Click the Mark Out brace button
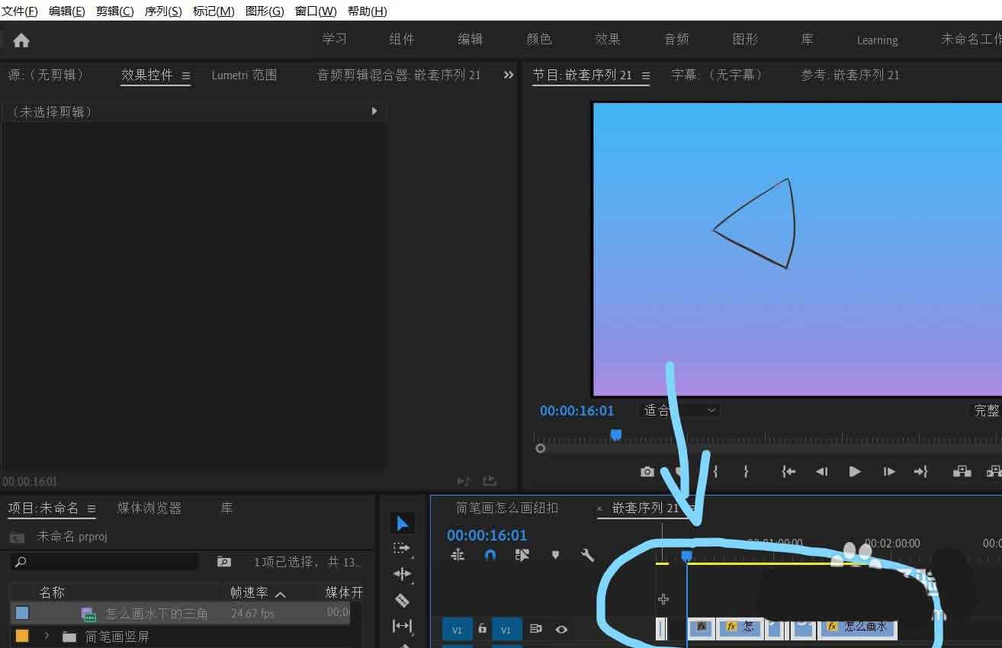The height and width of the screenshot is (648, 1002). (746, 472)
